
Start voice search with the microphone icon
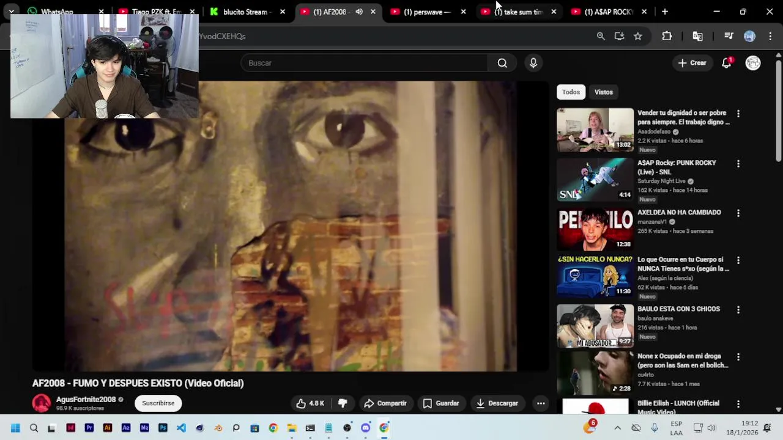pyautogui.click(x=533, y=63)
